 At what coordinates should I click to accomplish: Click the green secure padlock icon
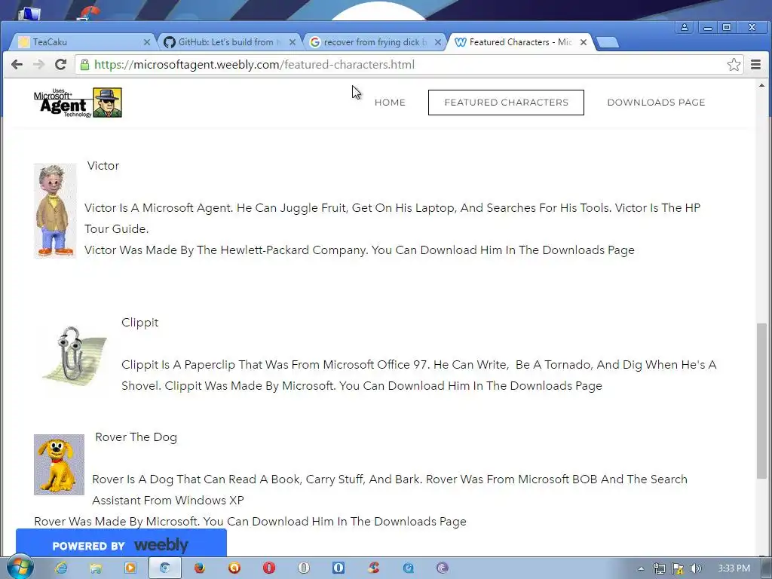pyautogui.click(x=84, y=65)
